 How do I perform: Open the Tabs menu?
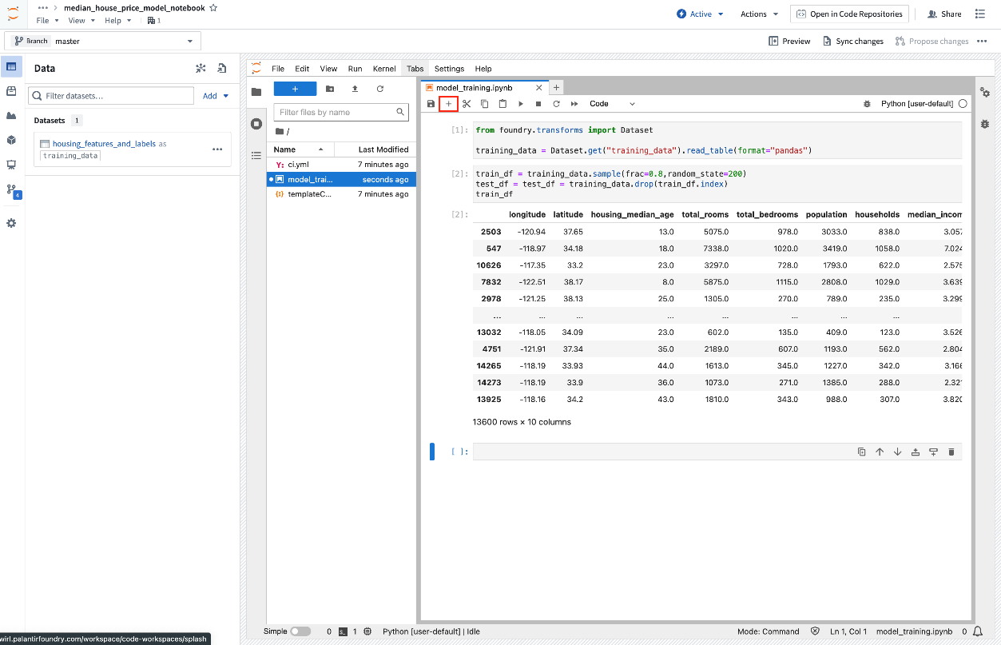415,69
